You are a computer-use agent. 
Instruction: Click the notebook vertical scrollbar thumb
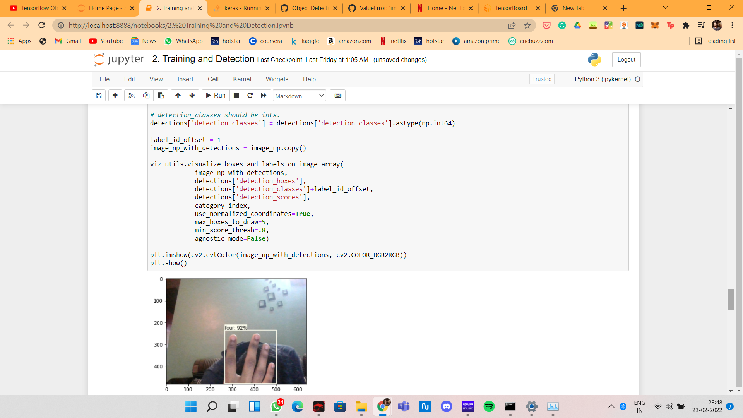pos(731,299)
